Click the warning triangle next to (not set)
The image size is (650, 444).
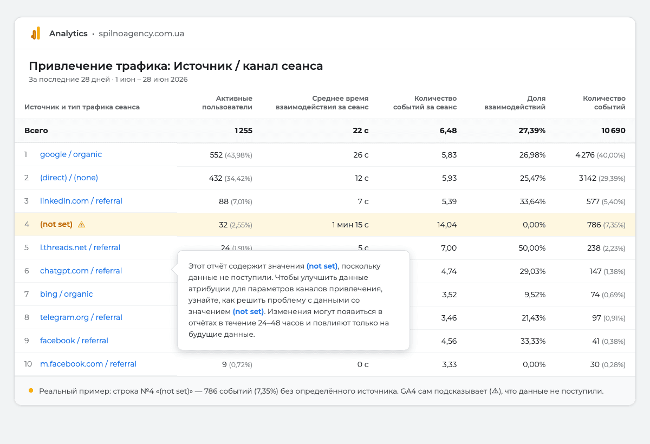coord(81,224)
